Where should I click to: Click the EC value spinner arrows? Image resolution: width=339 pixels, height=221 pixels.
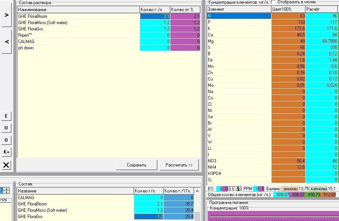(239, 189)
